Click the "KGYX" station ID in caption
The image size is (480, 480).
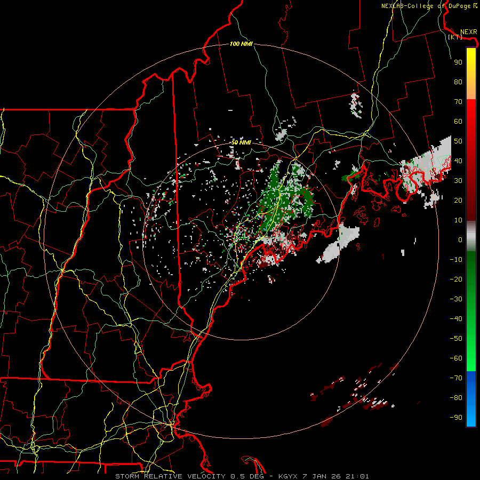coord(288,476)
